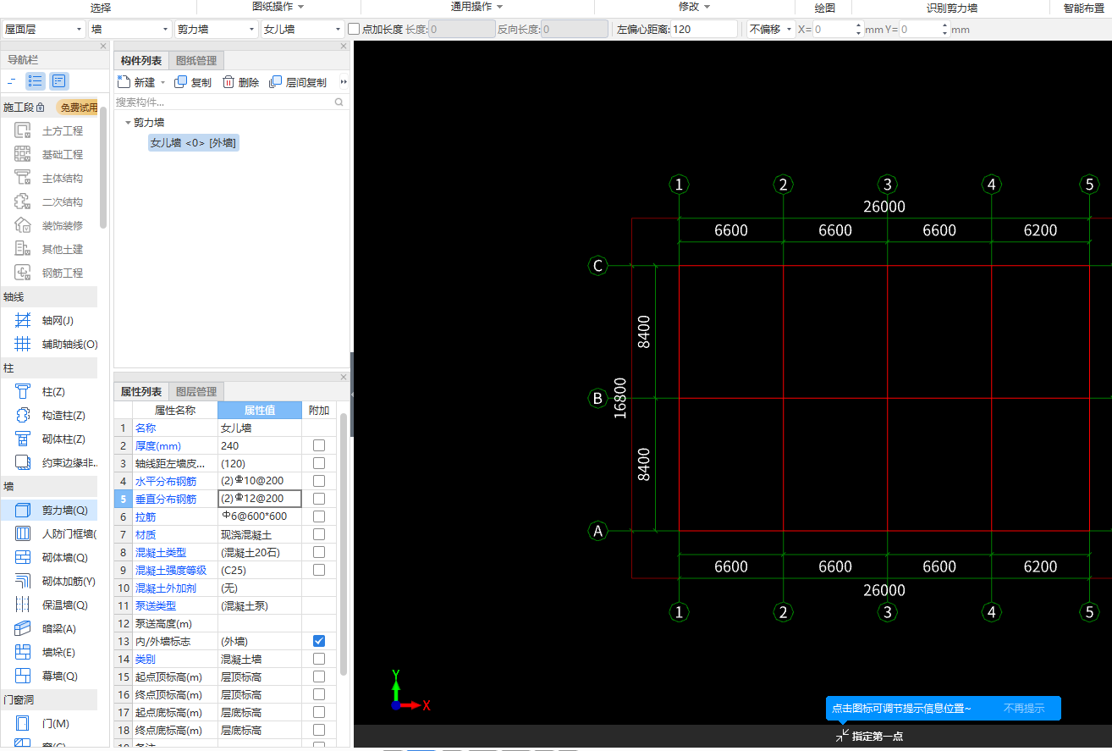Tick 附加 checkbox for 厚度(mm) row
Image resolution: width=1112 pixels, height=751 pixels.
tap(319, 445)
